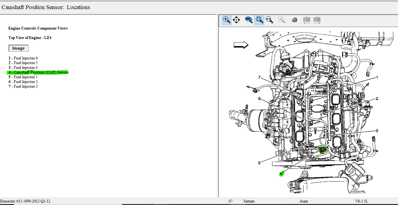This screenshot has height=205, width=398.
Task: Select '3 - Fuel Injector 4' entry
Action: (23, 68)
